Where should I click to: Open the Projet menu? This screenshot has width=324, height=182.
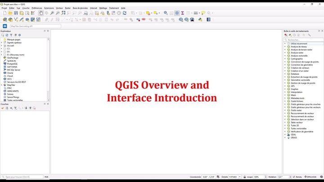click(x=4, y=8)
